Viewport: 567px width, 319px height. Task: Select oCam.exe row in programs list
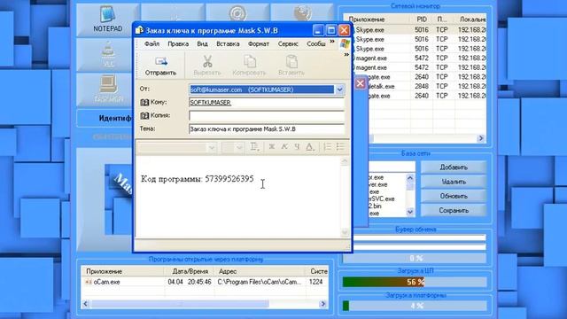point(205,282)
